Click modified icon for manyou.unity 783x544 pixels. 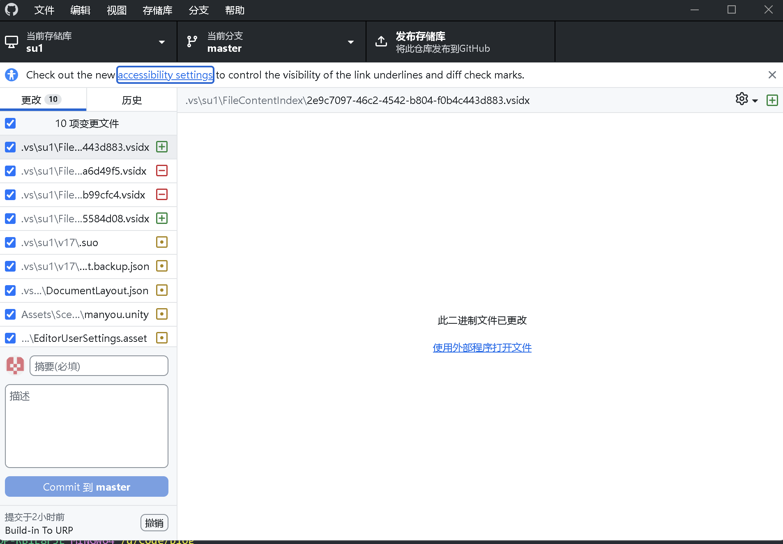(162, 314)
